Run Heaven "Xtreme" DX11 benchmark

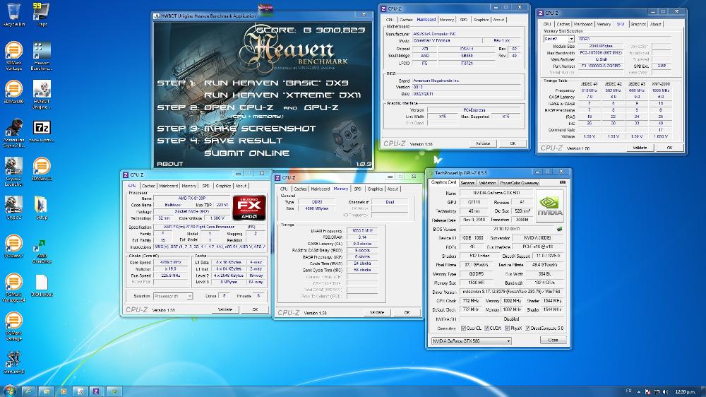282,95
